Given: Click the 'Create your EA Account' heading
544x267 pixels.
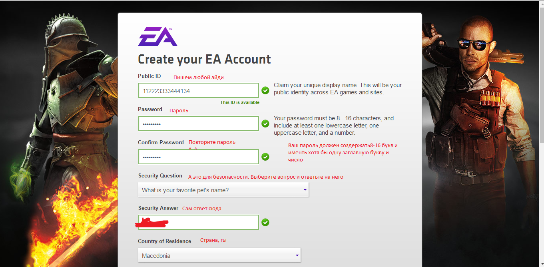Looking at the screenshot, I should click(204, 60).
